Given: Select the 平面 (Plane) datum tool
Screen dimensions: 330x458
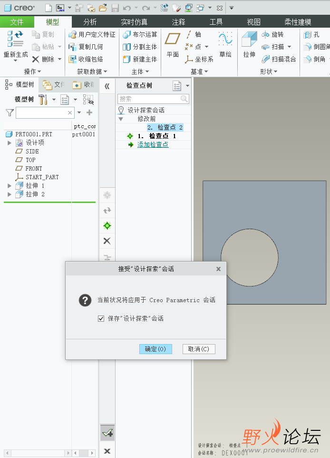Looking at the screenshot, I should pos(172,44).
